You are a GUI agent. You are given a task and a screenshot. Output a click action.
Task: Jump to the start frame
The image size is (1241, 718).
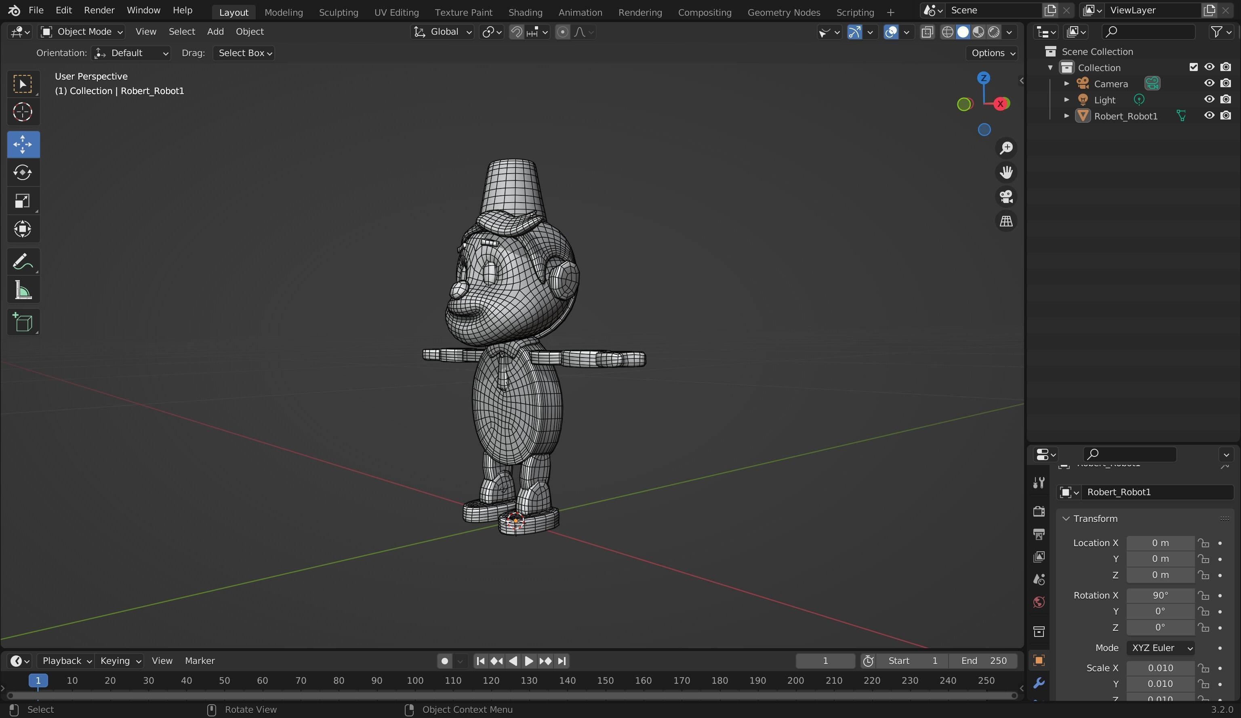click(x=481, y=661)
